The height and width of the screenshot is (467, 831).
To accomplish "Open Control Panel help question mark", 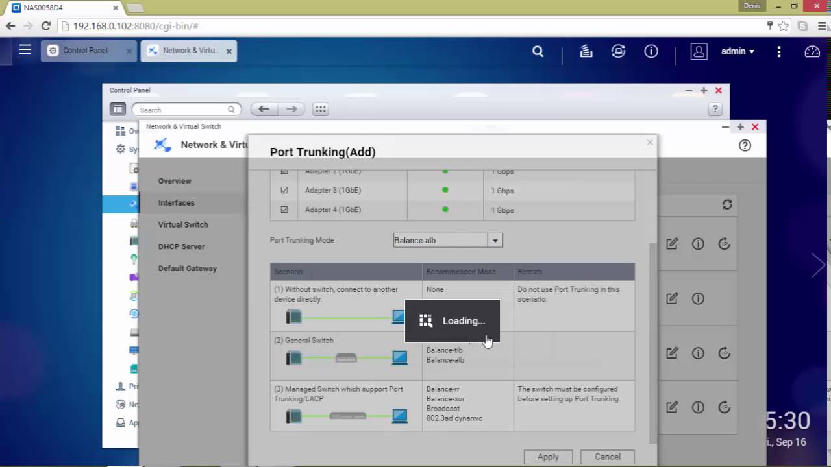I will click(715, 109).
